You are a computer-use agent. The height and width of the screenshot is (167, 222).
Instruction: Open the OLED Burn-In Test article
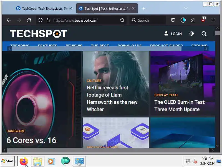pyautogui.click(x=180, y=106)
